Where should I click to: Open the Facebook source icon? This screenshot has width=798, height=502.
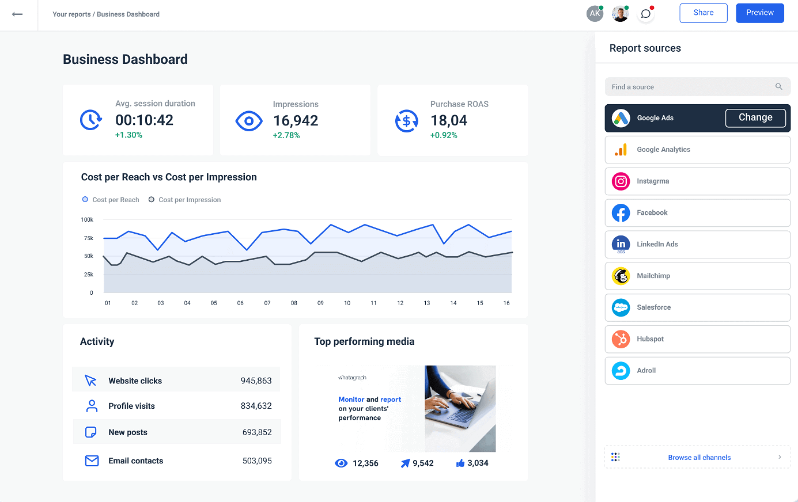[621, 212]
